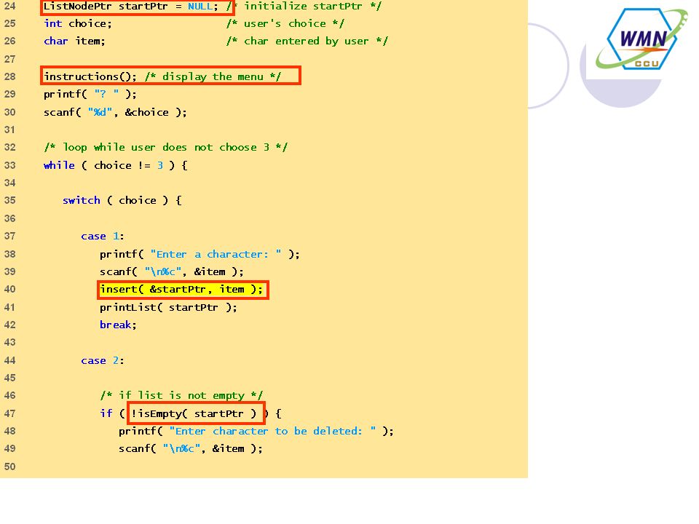Click the scanf line numbered 39
Viewport: 699px width, 524px height.
tap(172, 271)
